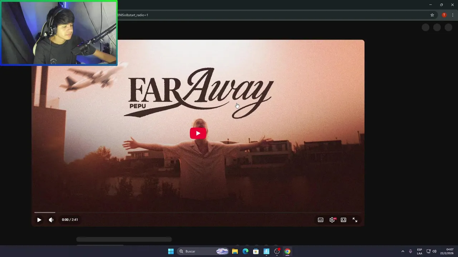Open File Explorer from the taskbar
Viewport: 458px width, 257px height.
(x=235, y=251)
